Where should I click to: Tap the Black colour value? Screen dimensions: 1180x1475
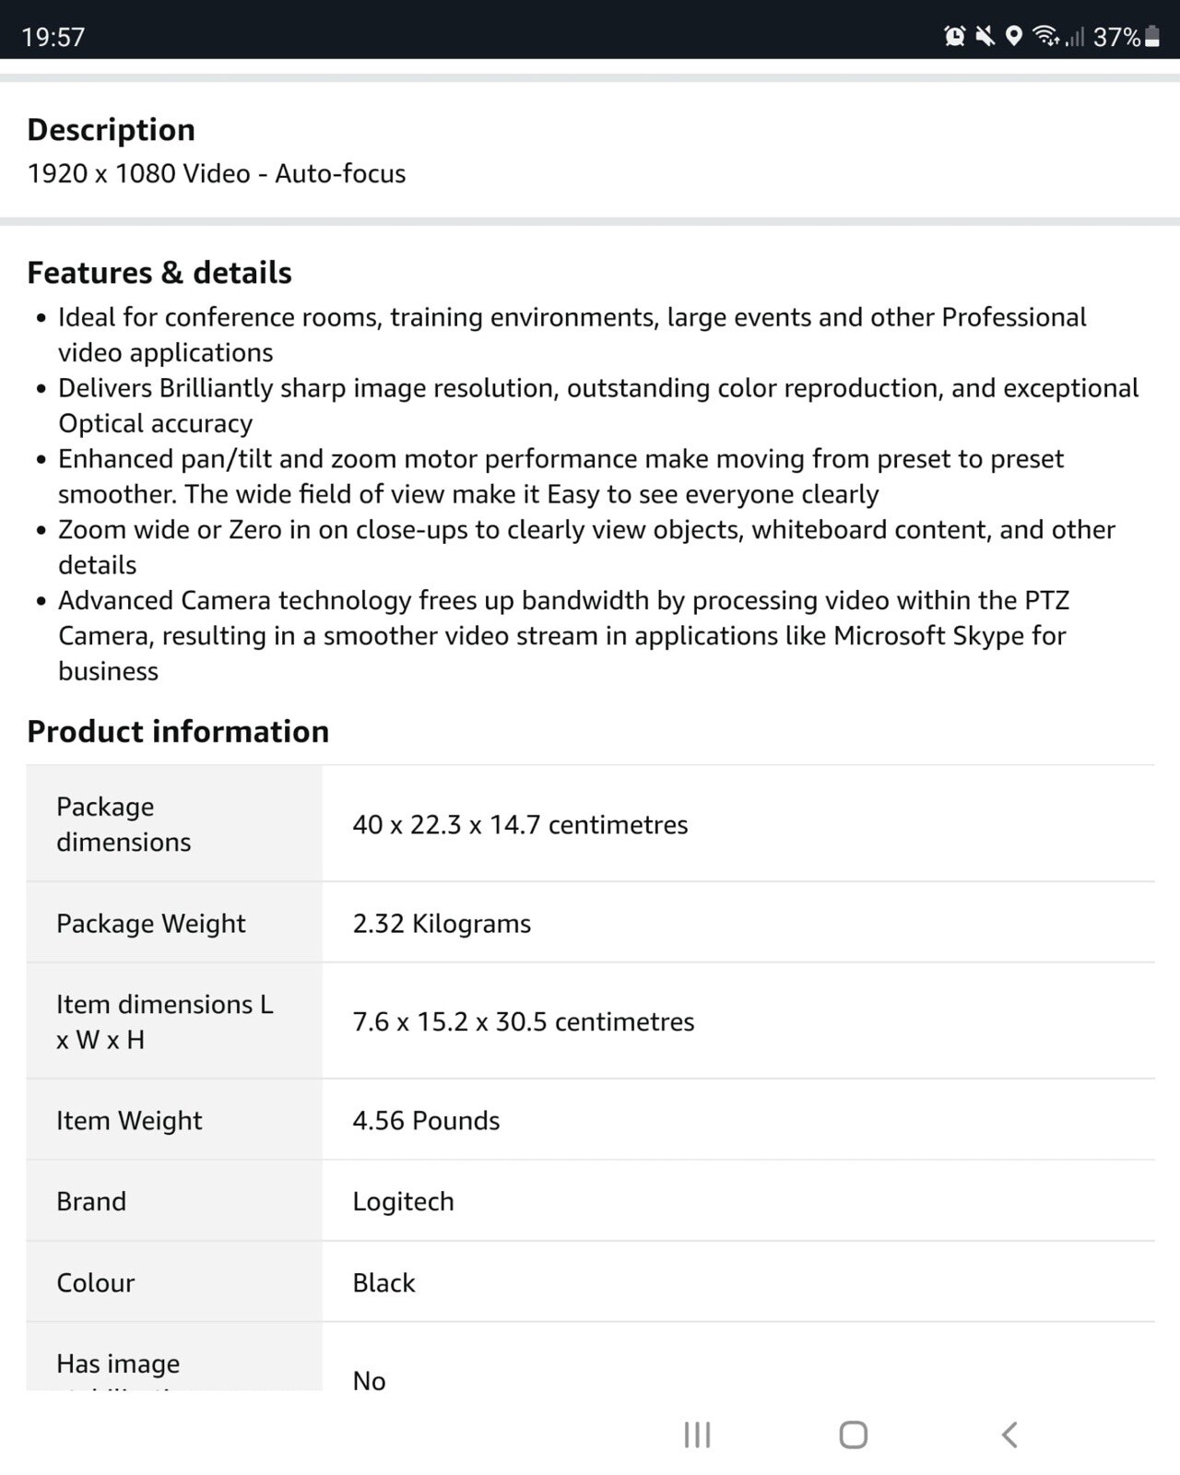pos(383,1283)
